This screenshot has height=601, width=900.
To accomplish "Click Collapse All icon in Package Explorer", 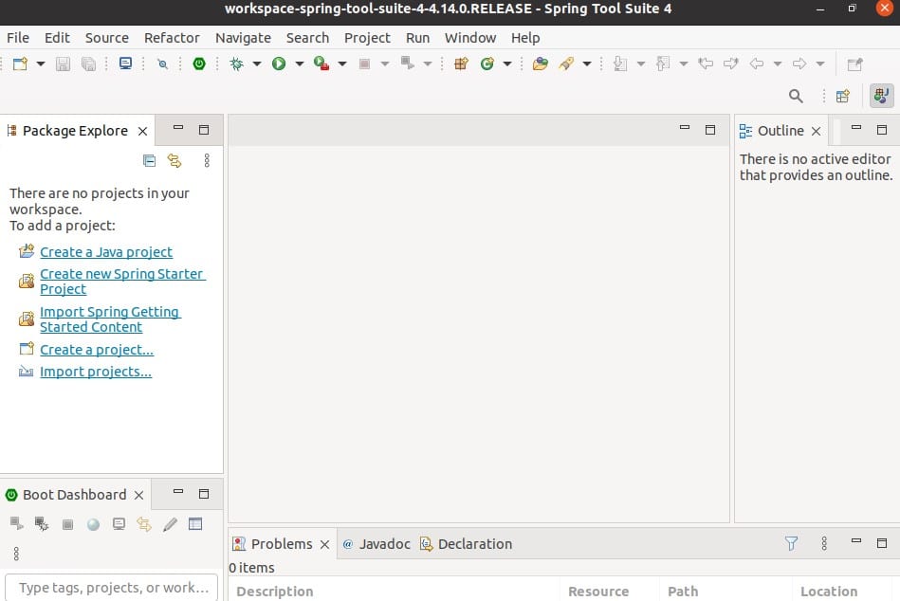I will coord(149,160).
